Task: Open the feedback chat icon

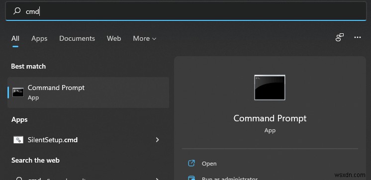Action: [x=340, y=37]
